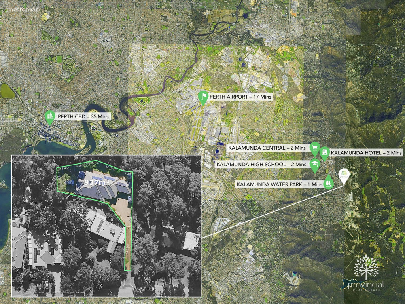The image size is (405, 304).
Task: Select the "KALAMUNDA HOTEL – 2 Mins" label
Action: 366,152
